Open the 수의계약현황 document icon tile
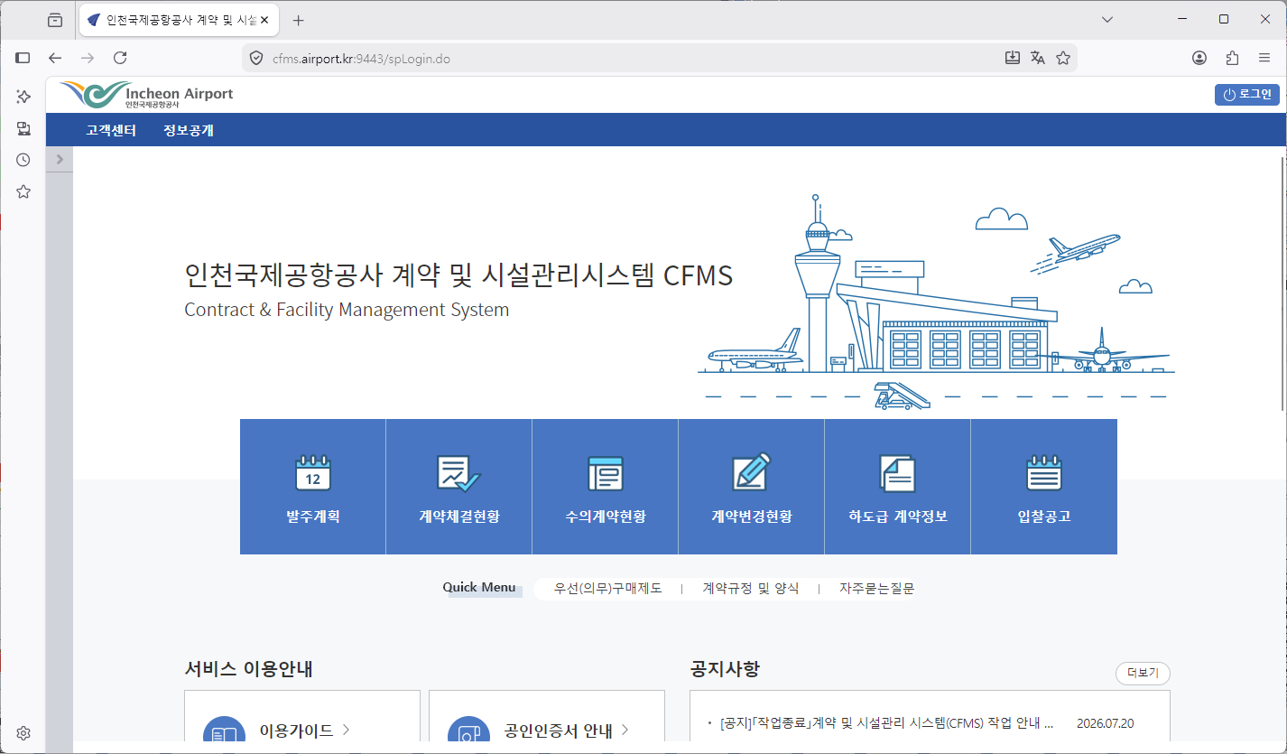 [605, 487]
